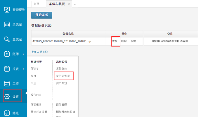Open 票据凭证模版 menu entry

click(39, 112)
